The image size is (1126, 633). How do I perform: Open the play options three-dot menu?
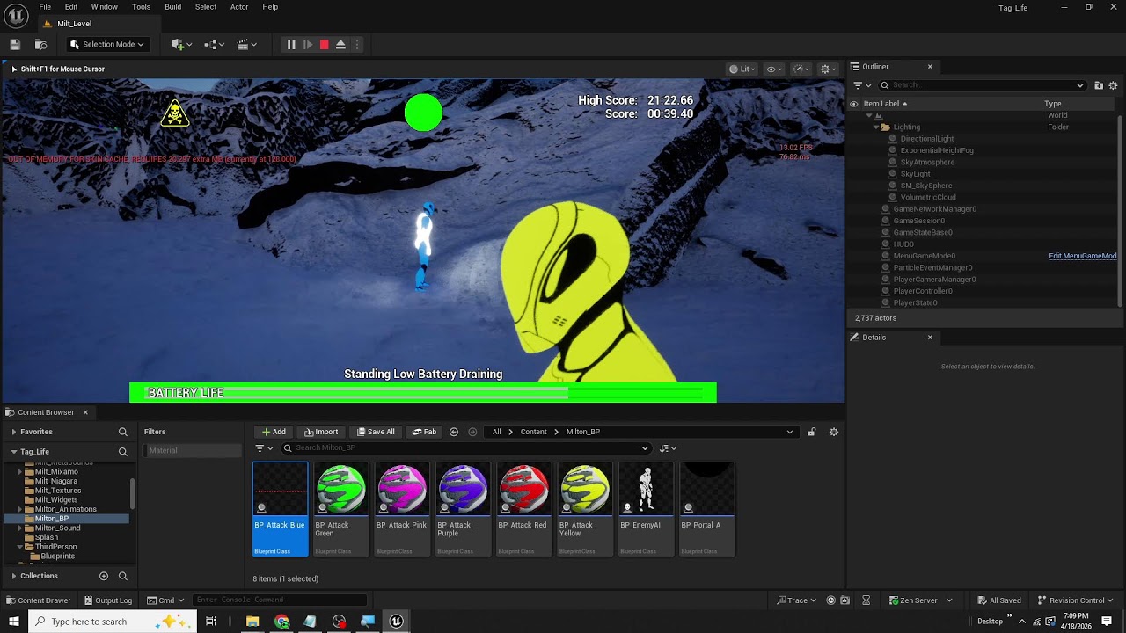(356, 44)
